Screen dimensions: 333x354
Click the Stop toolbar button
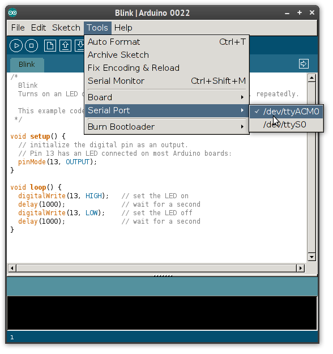(x=31, y=46)
